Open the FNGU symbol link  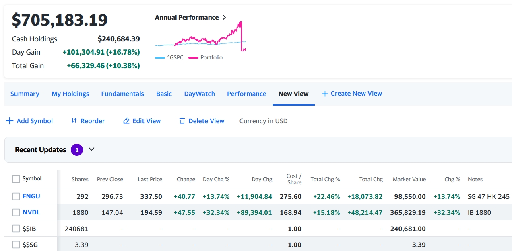pyautogui.click(x=31, y=196)
